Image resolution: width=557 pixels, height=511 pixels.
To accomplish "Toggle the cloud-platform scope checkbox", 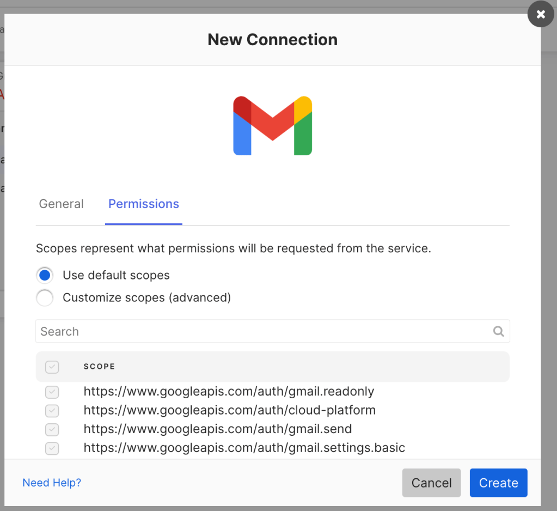I will tap(52, 411).
